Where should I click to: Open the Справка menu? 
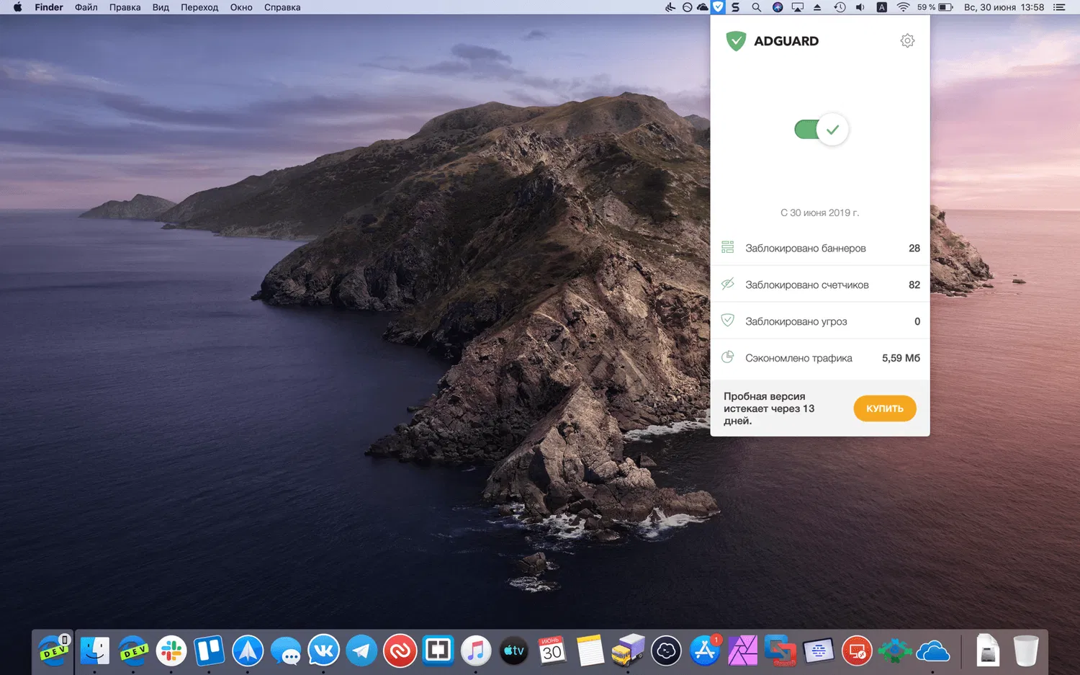pyautogui.click(x=282, y=7)
